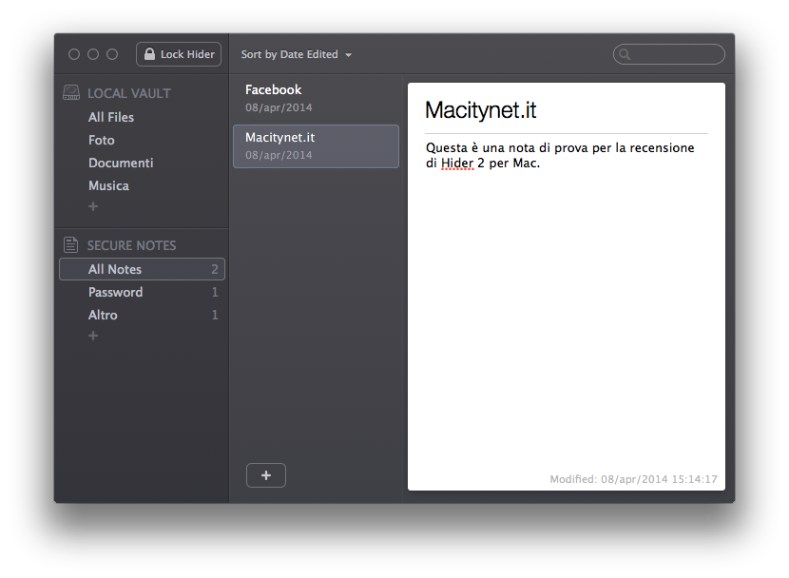The image size is (789, 578).
Task: Create a new note with plus button
Action: [x=266, y=475]
